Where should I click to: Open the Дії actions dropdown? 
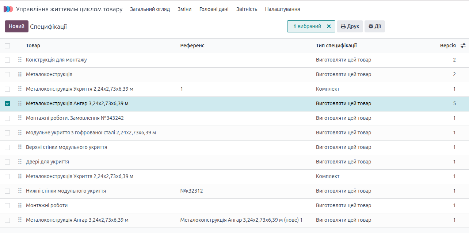click(374, 26)
